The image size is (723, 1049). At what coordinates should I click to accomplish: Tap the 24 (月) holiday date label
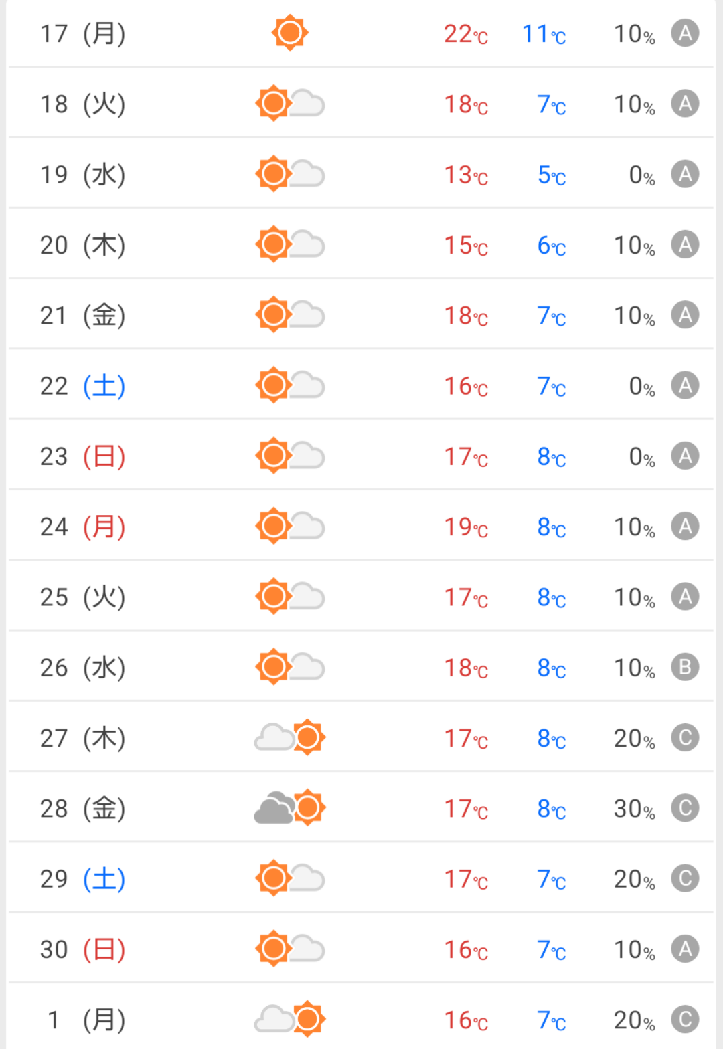click(x=82, y=527)
